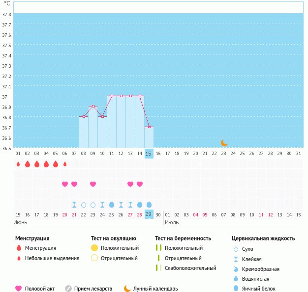
Task: Select the 36.7 temperature point on day 15
Action: tap(149, 127)
